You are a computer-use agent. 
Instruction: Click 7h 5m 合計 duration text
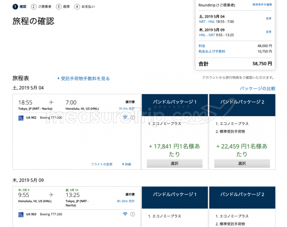pyautogui.click(x=127, y=109)
